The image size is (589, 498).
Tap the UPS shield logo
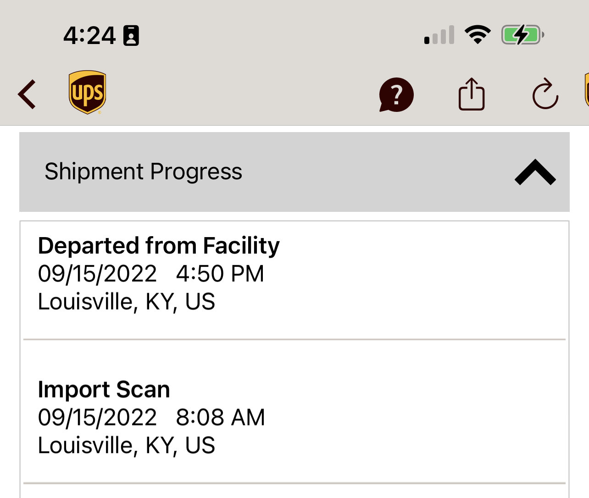pyautogui.click(x=87, y=92)
